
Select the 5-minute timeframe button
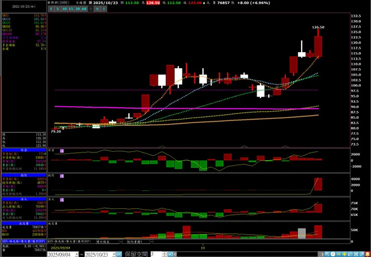pos(58,9)
